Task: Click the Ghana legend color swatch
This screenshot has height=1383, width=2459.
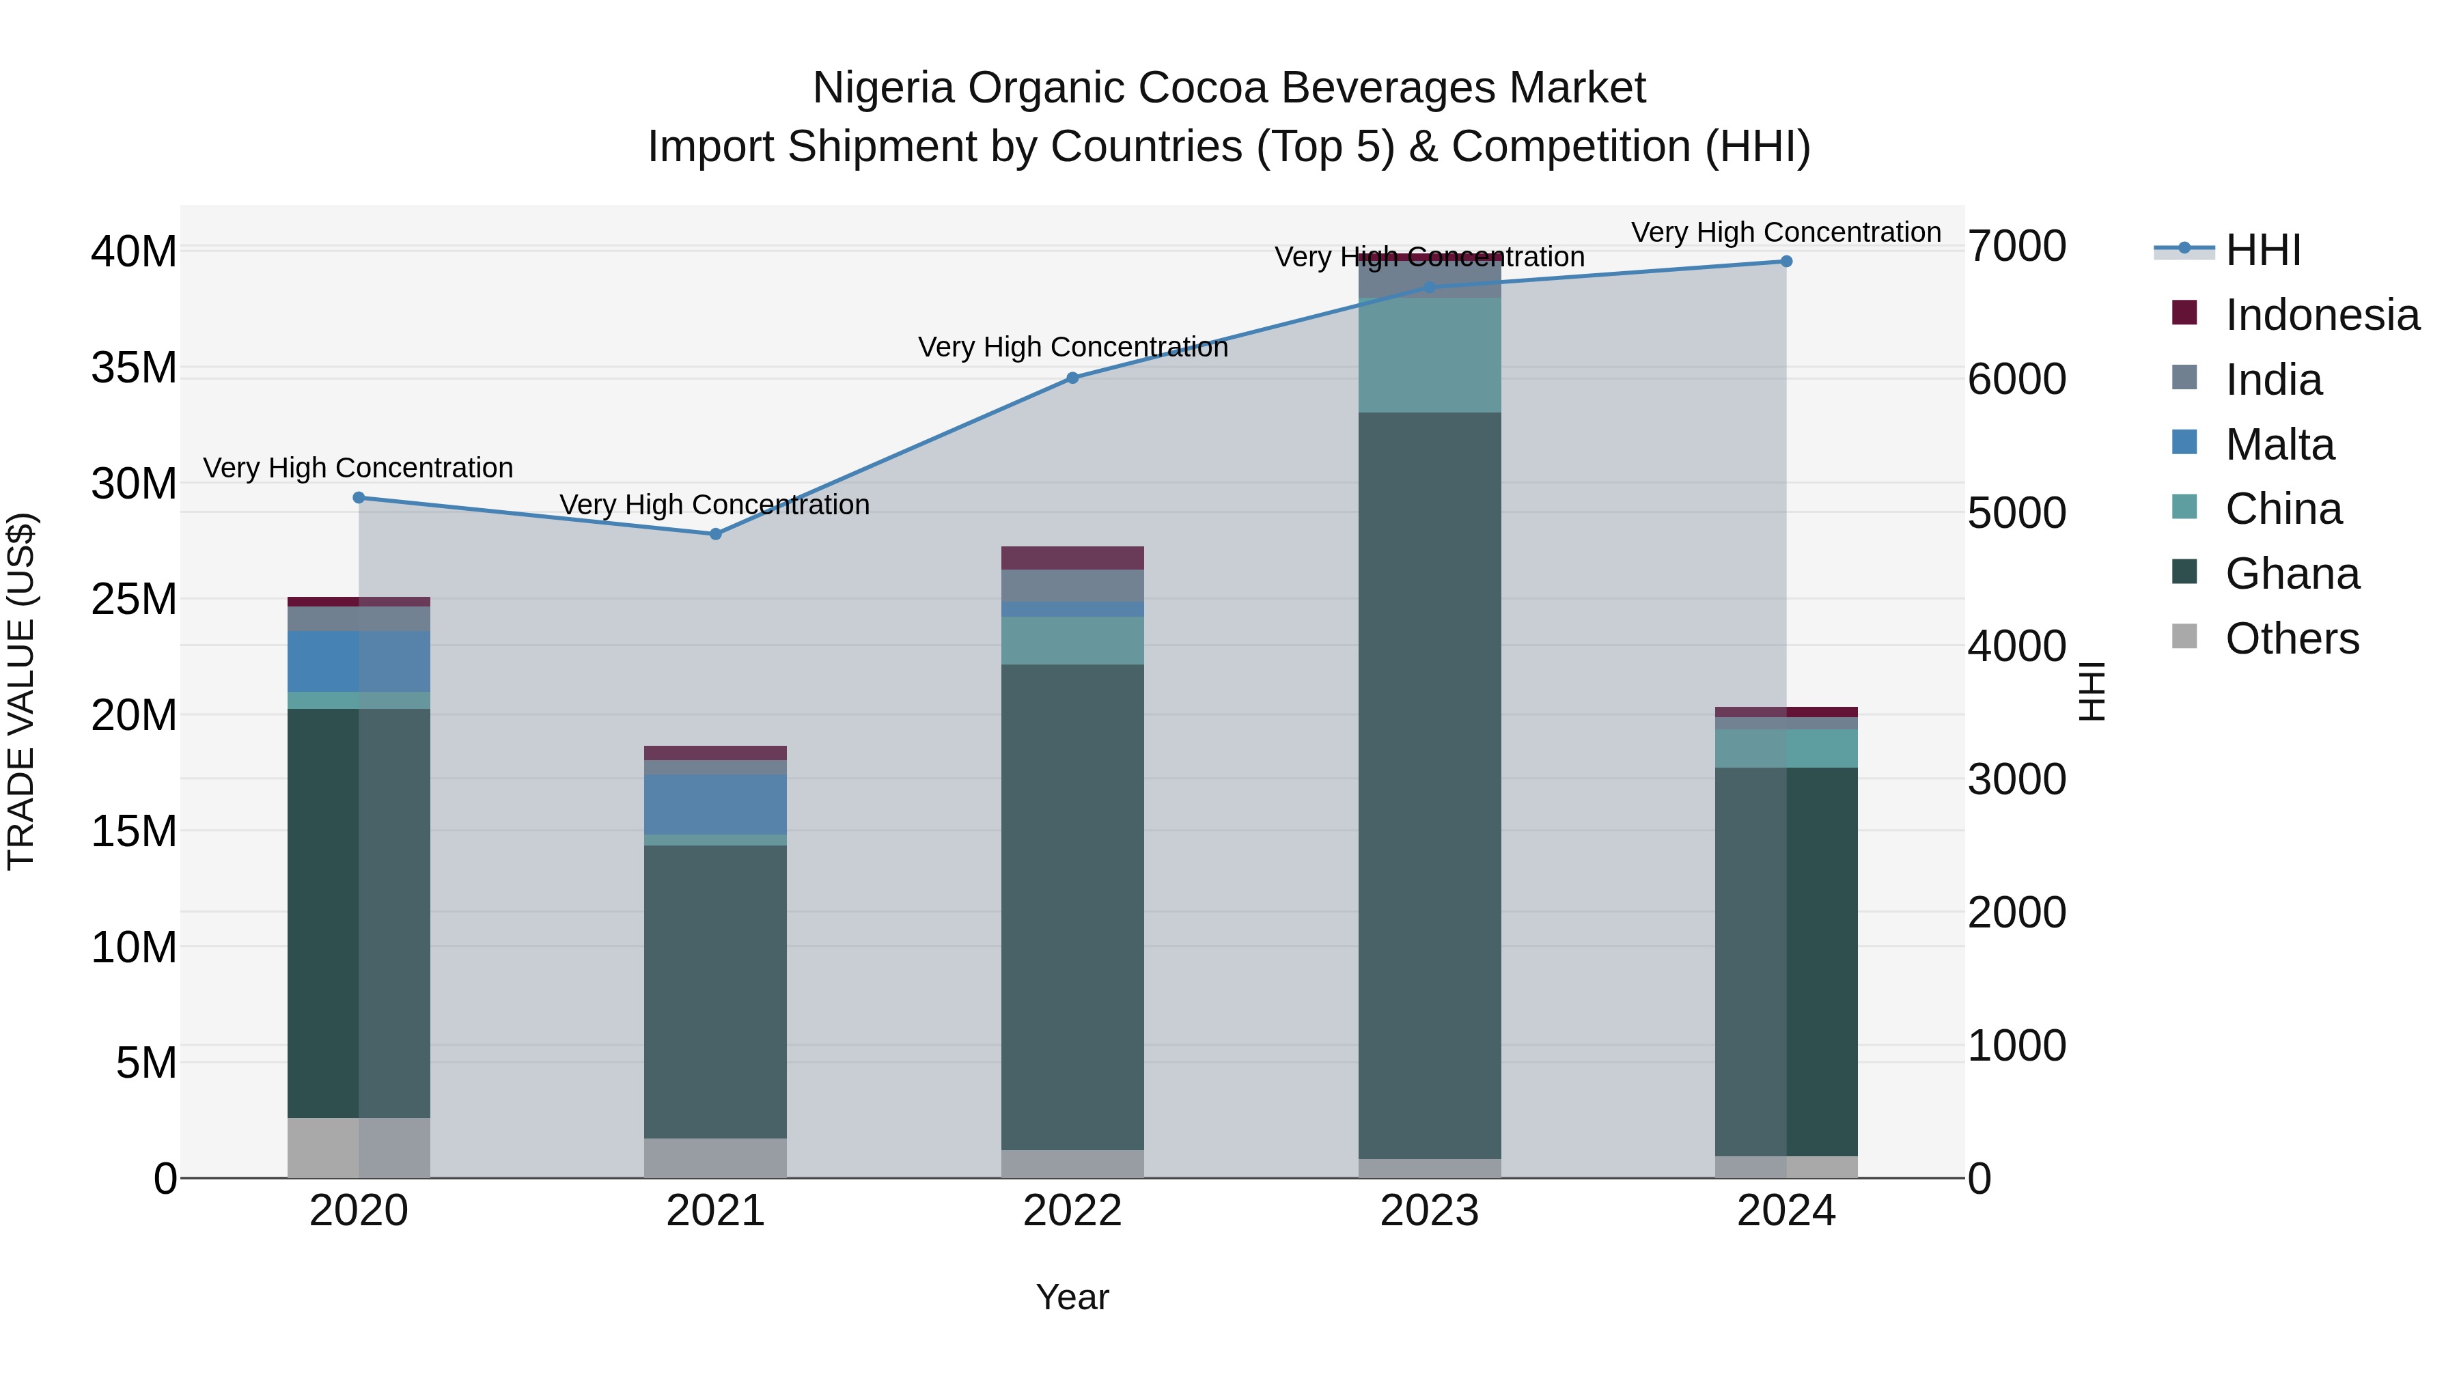Action: point(2184,572)
